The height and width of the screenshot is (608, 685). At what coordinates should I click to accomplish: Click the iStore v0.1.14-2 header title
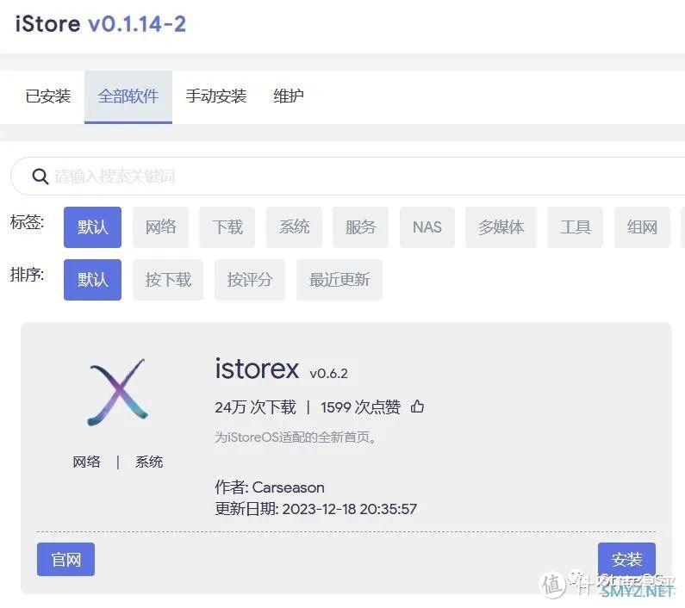point(101,23)
